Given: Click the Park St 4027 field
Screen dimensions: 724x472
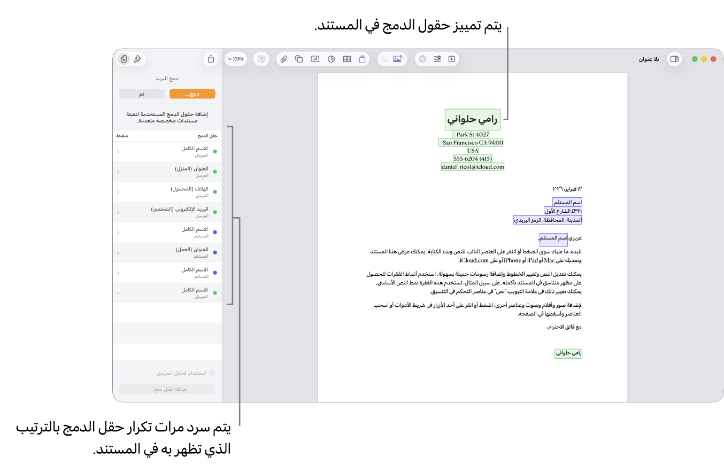Looking at the screenshot, I should 472,135.
